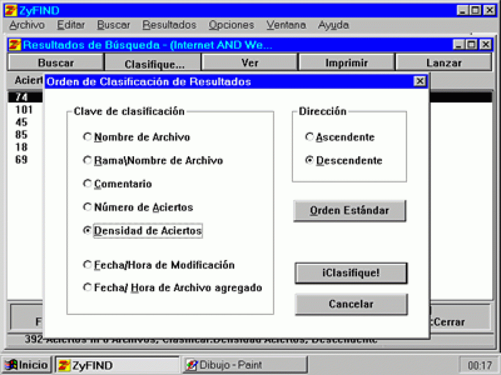This screenshot has width=501, height=375.
Task: Open the Inicio start button
Action: pos(27,365)
